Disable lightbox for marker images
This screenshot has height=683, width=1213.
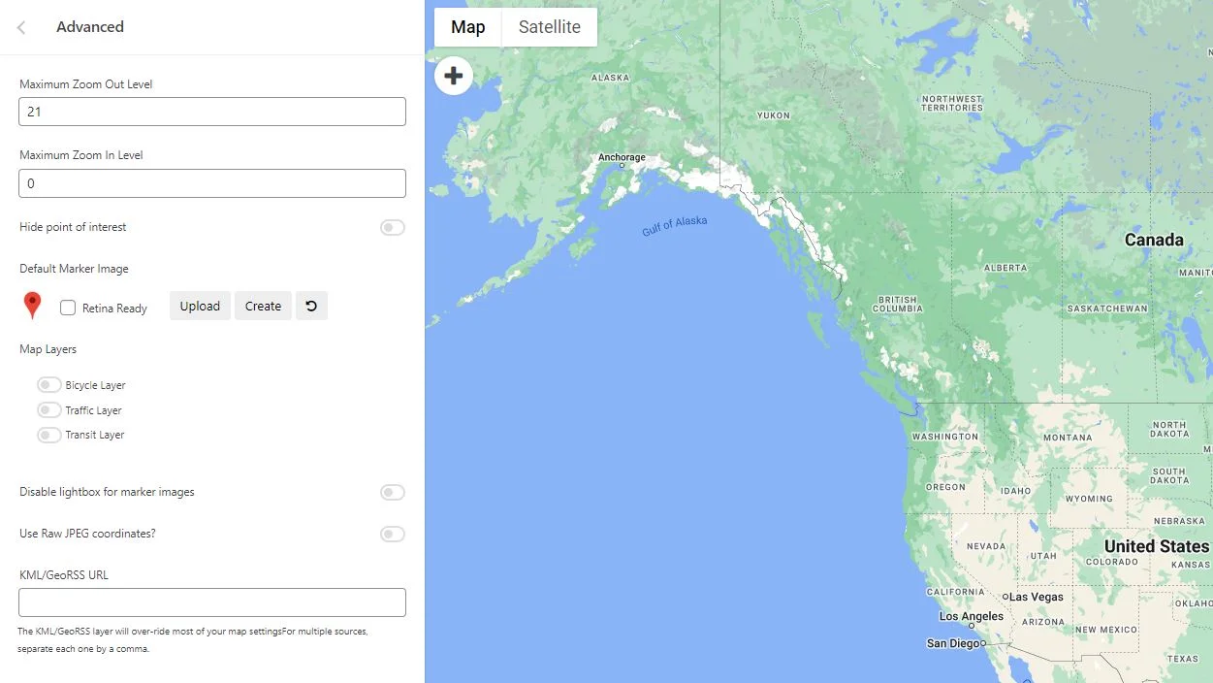click(x=392, y=492)
